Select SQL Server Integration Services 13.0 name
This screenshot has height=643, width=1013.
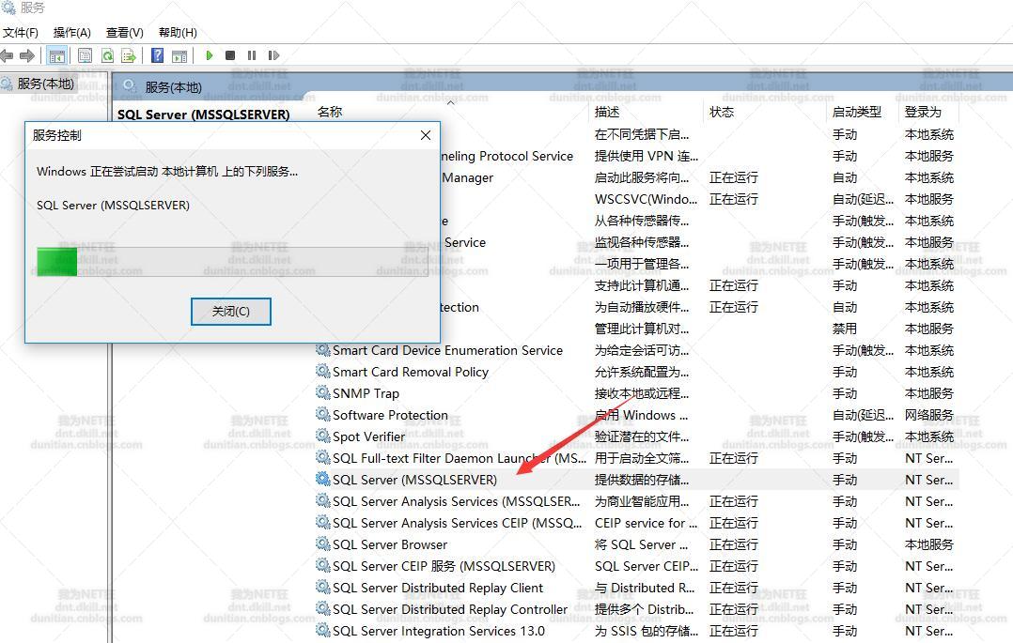click(x=439, y=632)
